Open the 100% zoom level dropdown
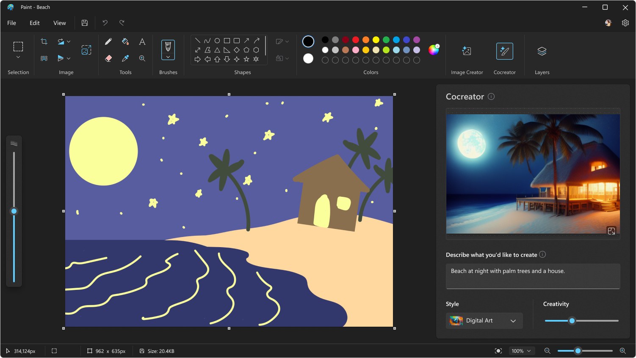This screenshot has width=636, height=358. coord(521,351)
